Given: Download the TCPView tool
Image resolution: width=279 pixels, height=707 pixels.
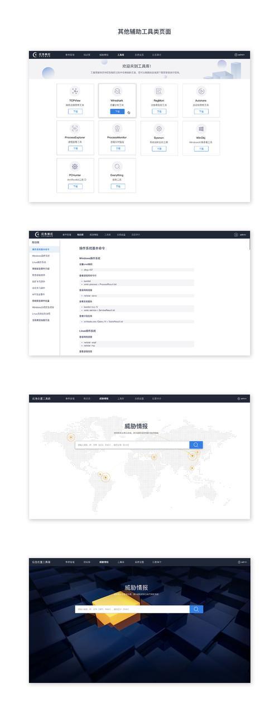Looking at the screenshot, I should point(75,111).
